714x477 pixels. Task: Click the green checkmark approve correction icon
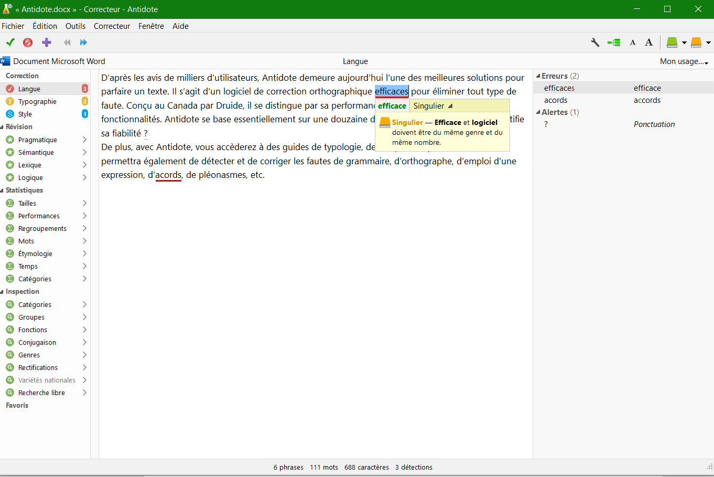10,43
